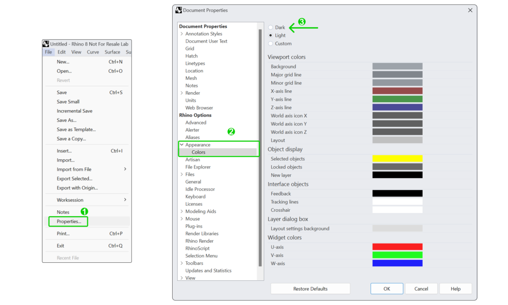The image size is (508, 305).
Task: Click the OK button
Action: tap(387, 289)
